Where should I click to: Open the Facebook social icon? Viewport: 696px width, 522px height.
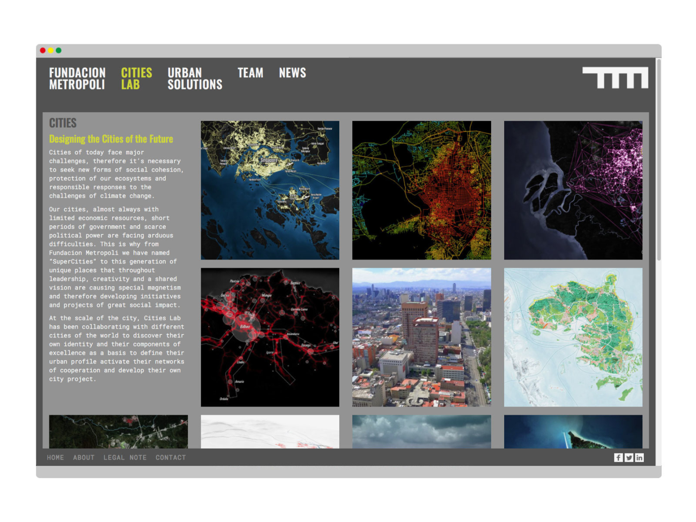click(x=618, y=458)
